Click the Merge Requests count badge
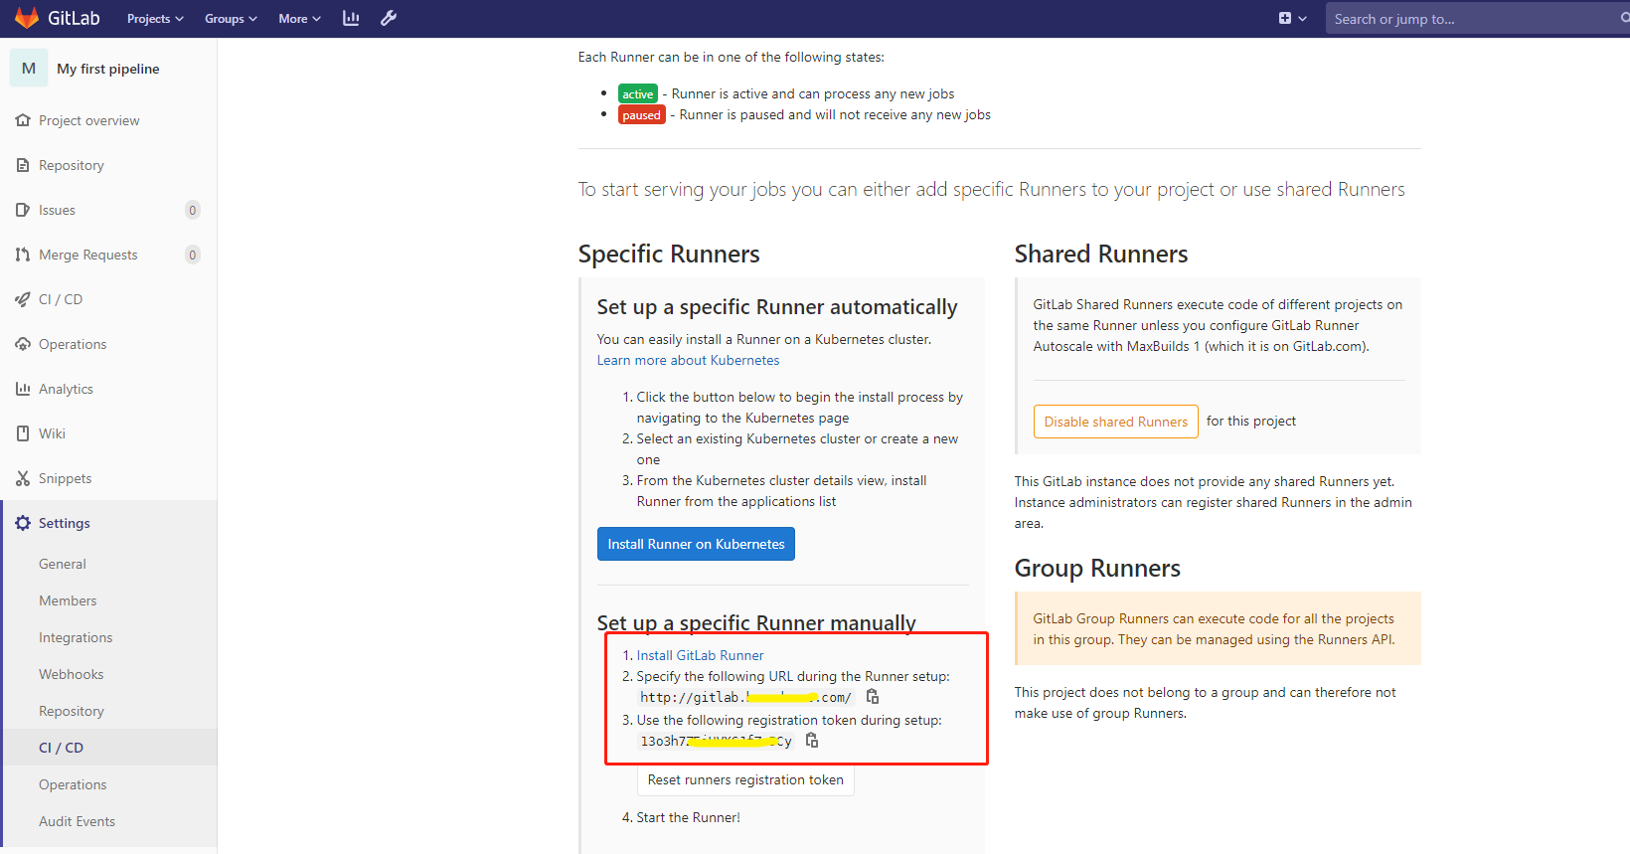The image size is (1630, 854). (x=193, y=255)
